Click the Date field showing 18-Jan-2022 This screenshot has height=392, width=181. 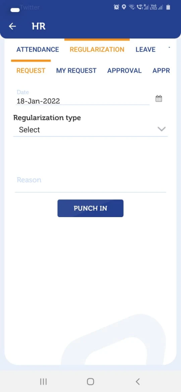coord(83,98)
